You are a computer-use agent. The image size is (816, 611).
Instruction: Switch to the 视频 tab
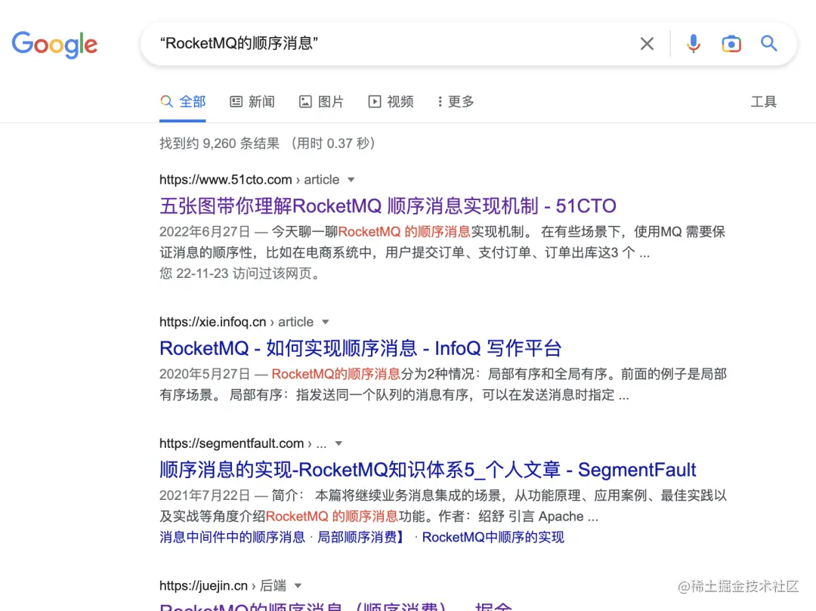click(391, 101)
